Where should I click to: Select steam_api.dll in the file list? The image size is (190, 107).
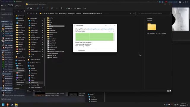point(52,56)
